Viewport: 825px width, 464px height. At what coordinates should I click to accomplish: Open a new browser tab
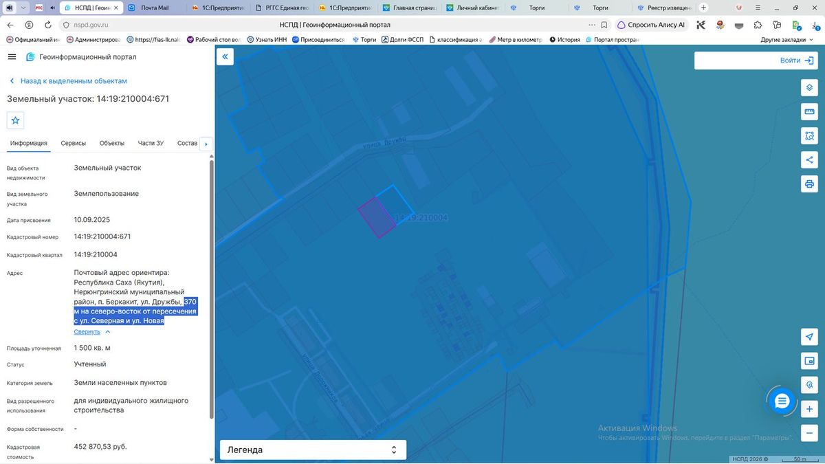click(x=703, y=8)
